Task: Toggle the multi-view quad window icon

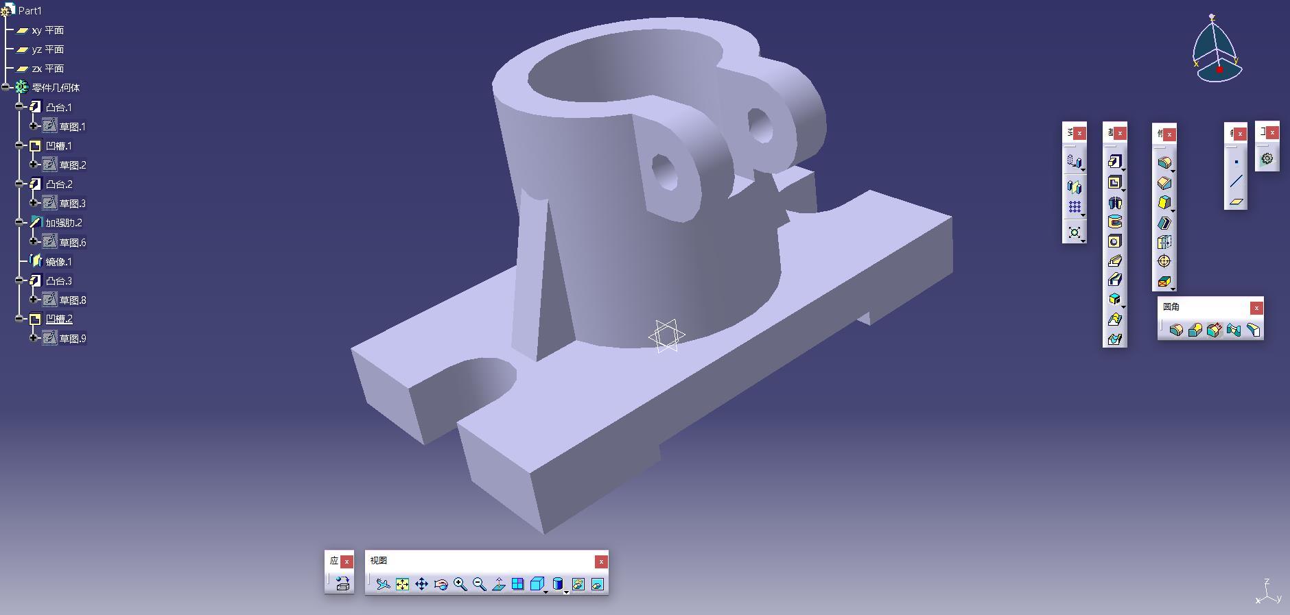Action: click(517, 584)
